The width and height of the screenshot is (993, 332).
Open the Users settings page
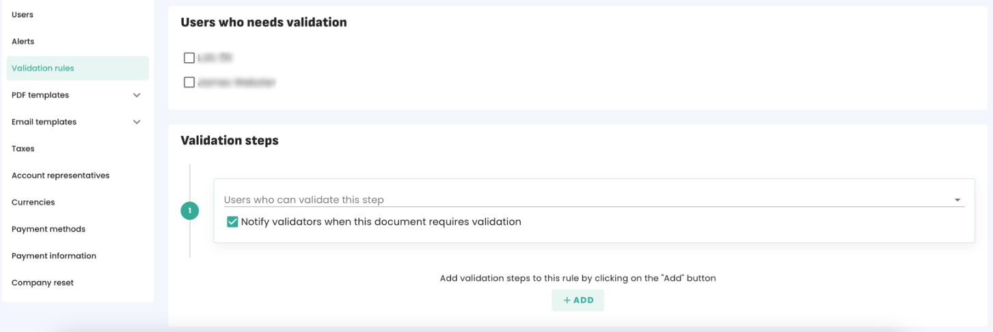23,14
